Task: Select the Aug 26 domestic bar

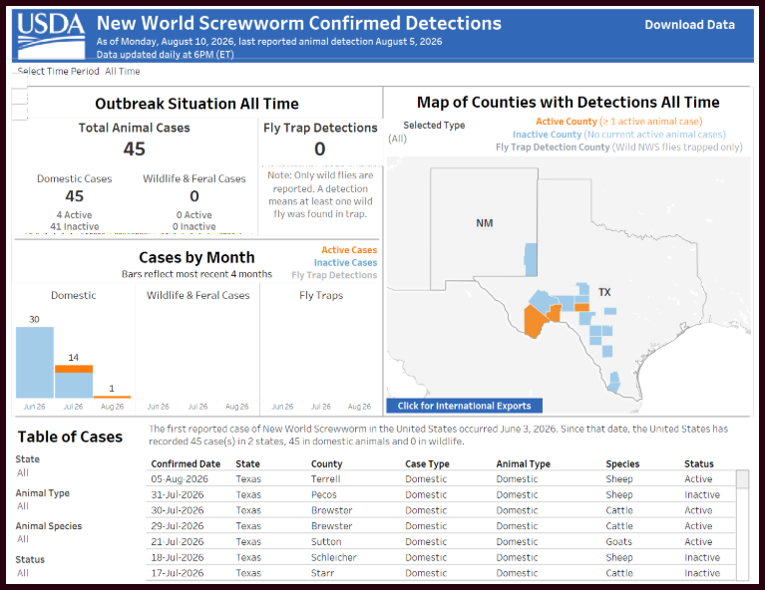Action: [113, 397]
